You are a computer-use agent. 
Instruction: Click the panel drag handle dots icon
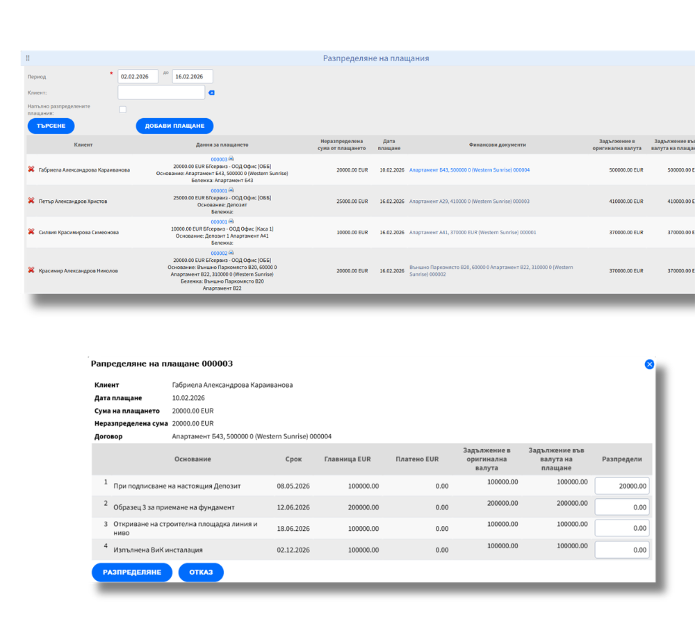point(28,58)
